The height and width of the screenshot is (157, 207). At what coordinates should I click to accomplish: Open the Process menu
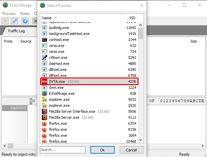coord(9,14)
